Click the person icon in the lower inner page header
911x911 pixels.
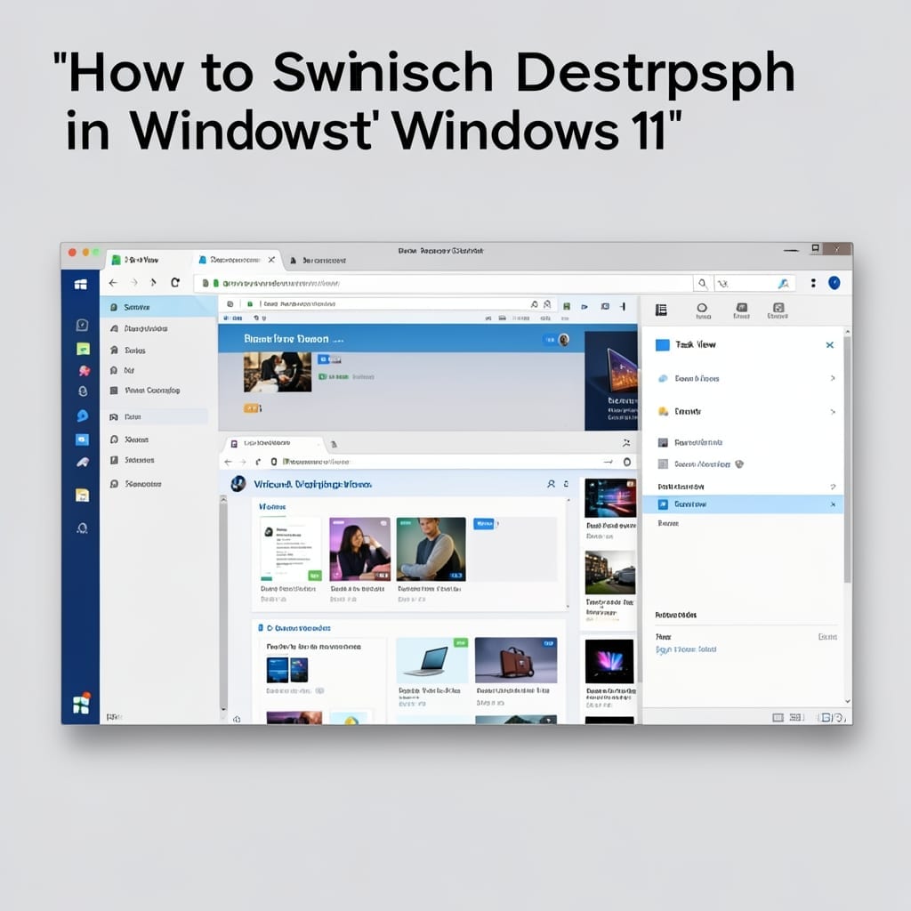(551, 484)
